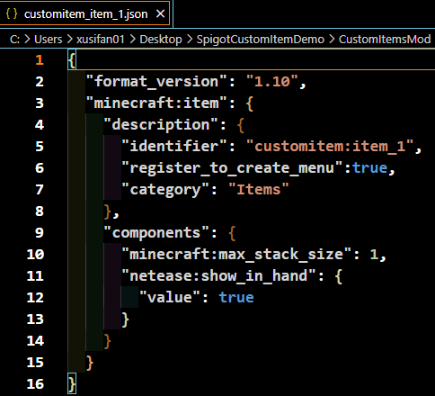The image size is (435, 396).
Task: Click the "Items" category string value
Action: pos(259,189)
